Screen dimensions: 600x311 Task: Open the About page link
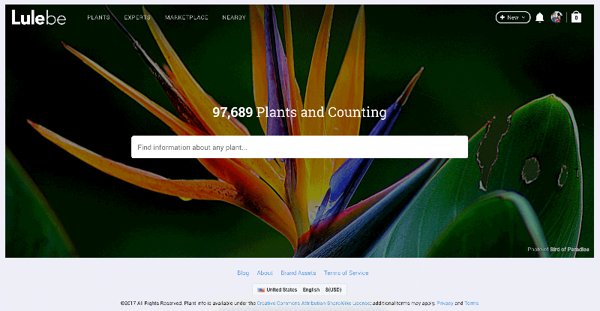click(x=265, y=273)
